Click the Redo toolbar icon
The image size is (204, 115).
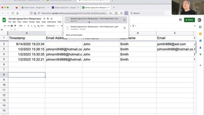tap(9, 26)
